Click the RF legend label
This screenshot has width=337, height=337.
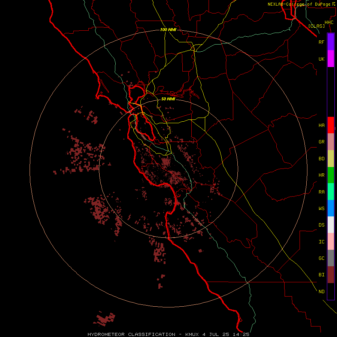click(x=321, y=42)
